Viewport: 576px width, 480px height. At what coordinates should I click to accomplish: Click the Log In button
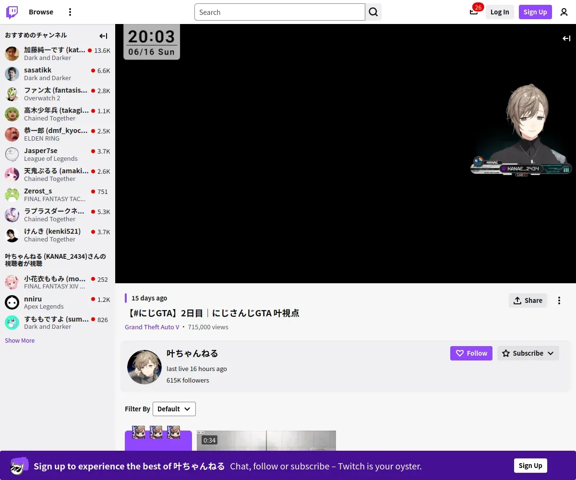point(500,12)
